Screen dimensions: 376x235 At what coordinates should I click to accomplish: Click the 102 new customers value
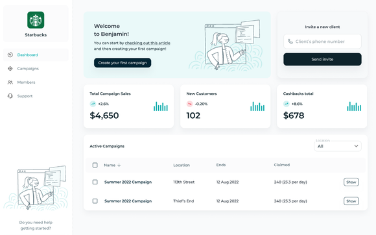point(193,116)
